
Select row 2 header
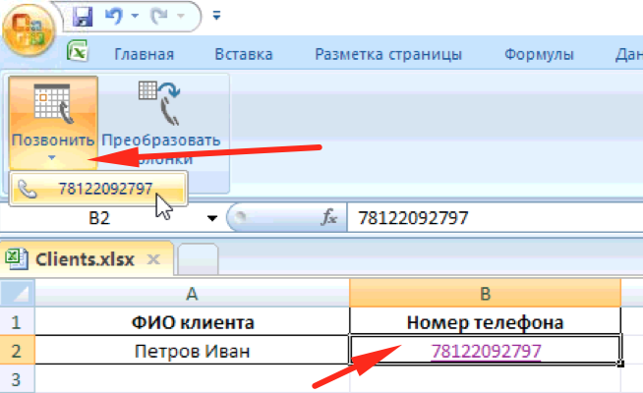coord(18,351)
